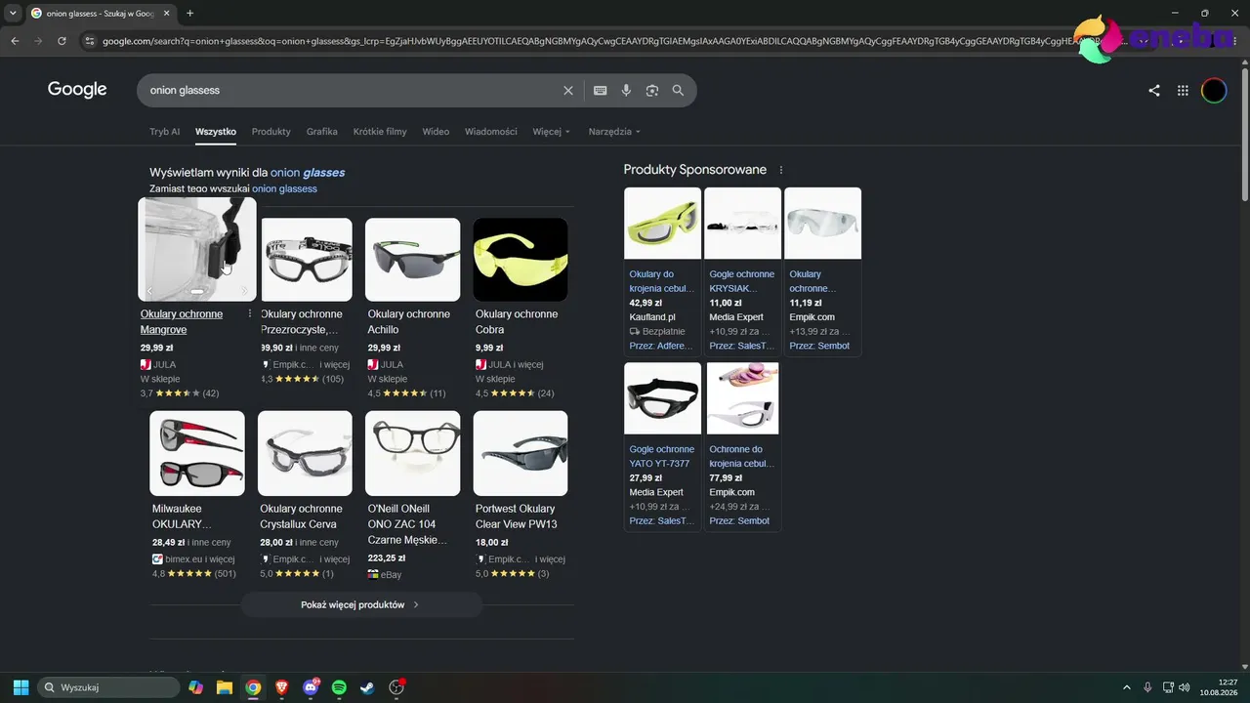Reload the page in Chrome

point(62,41)
